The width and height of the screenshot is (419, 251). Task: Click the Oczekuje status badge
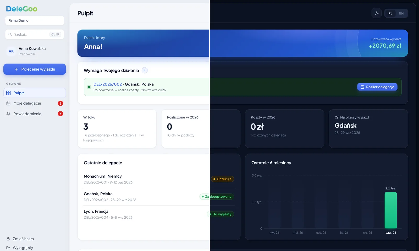(x=222, y=179)
